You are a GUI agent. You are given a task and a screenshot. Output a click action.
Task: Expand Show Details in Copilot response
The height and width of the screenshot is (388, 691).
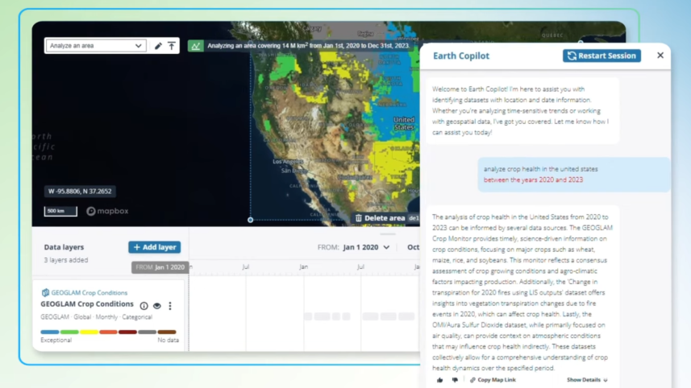click(586, 380)
